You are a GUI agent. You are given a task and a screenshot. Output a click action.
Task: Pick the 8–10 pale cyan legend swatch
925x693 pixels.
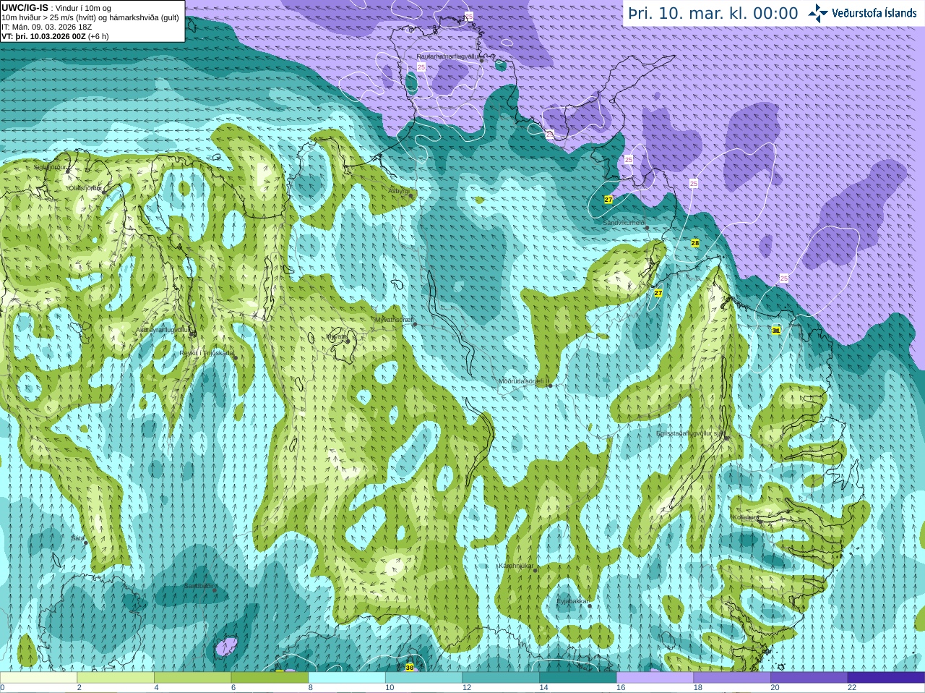[347, 678]
